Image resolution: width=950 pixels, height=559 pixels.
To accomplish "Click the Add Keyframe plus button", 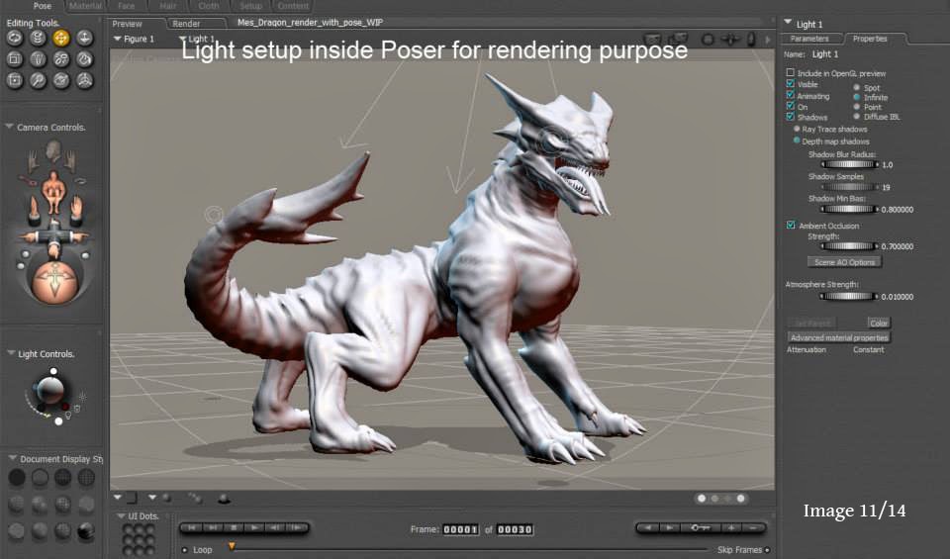I will (x=732, y=528).
